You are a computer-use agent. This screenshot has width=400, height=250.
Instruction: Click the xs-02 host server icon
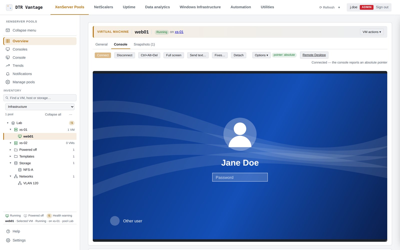point(16,143)
